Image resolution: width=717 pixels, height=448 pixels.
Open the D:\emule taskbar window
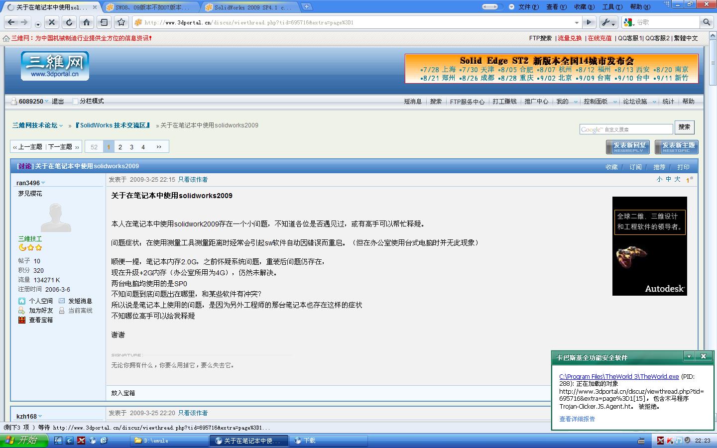(169, 441)
